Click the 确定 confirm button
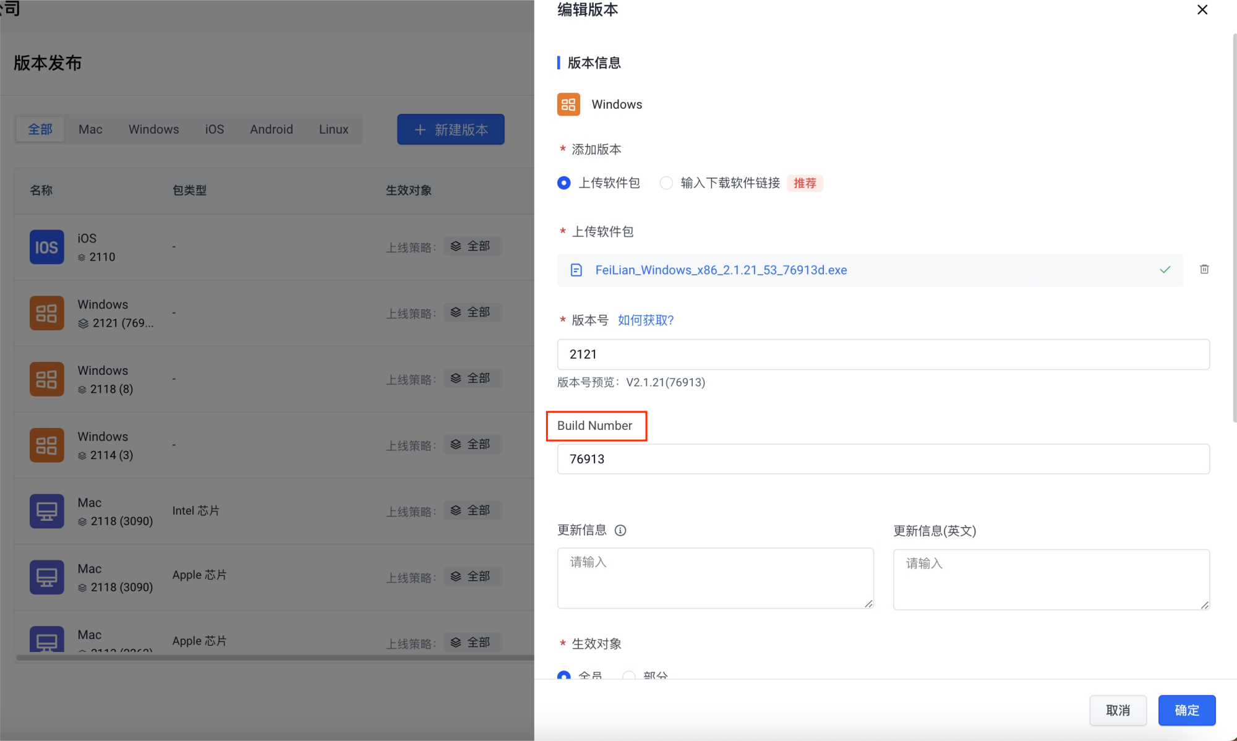 pos(1186,710)
